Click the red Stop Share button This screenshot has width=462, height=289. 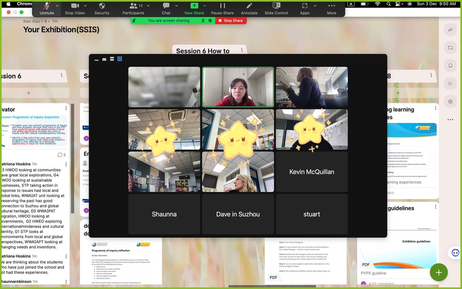coord(231,20)
